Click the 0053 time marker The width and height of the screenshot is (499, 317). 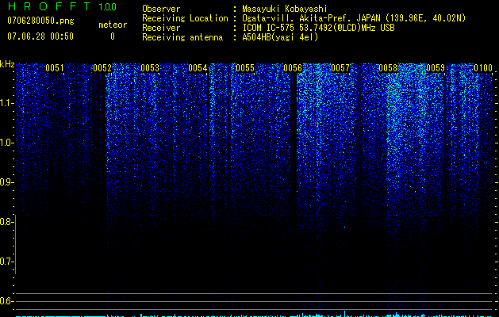pos(150,68)
